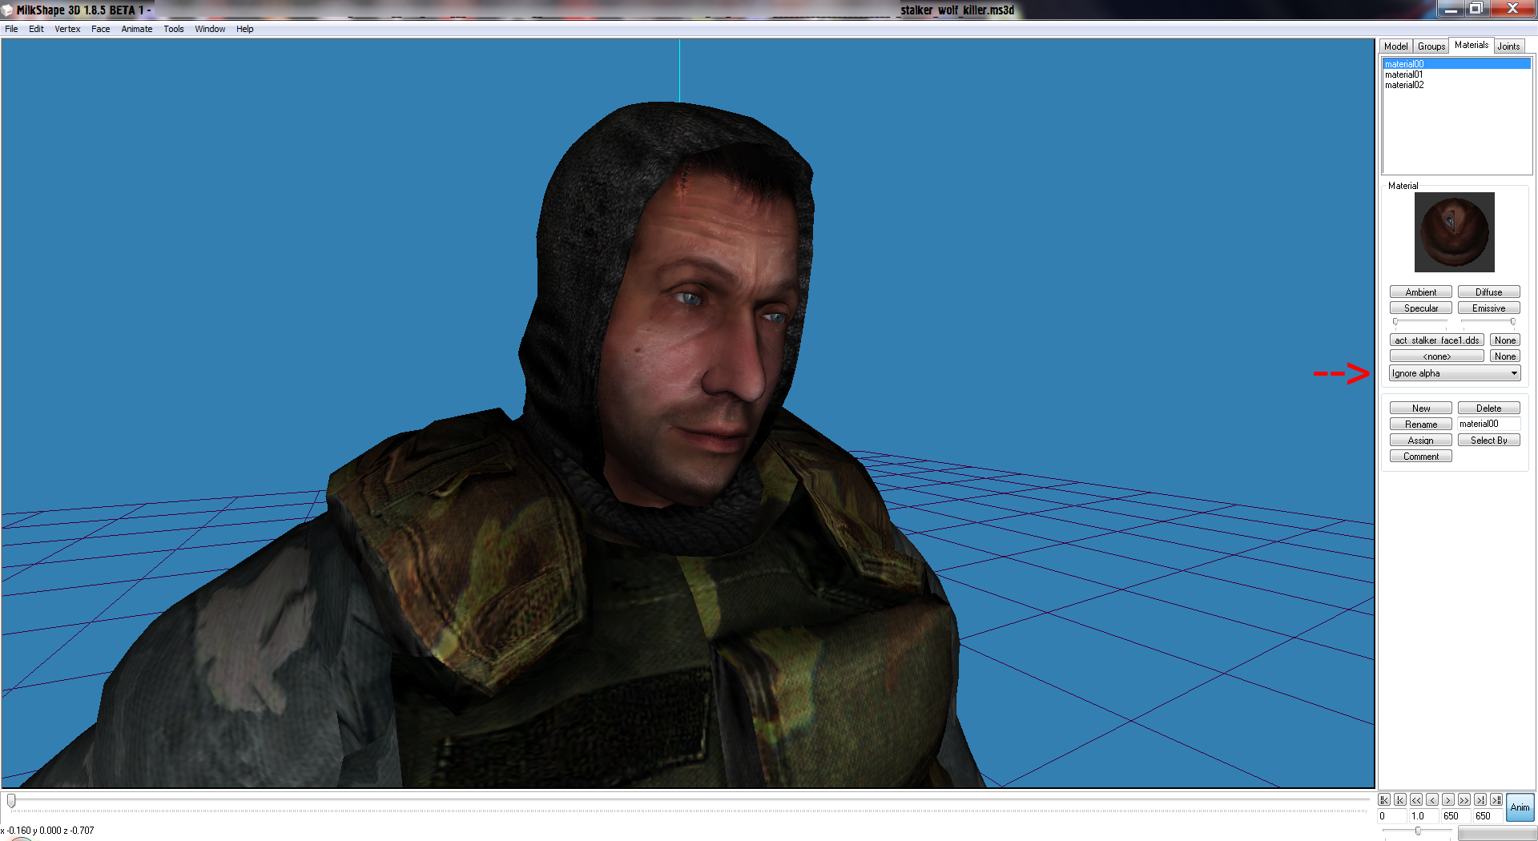Viewport: 1538px width, 841px height.
Task: Click the MilkShape 3D title bar icon
Action: 7,10
